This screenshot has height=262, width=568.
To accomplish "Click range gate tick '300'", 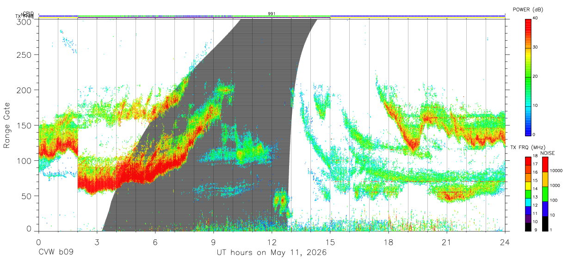I will point(25,22).
